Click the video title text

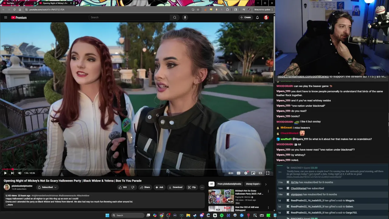(73, 181)
